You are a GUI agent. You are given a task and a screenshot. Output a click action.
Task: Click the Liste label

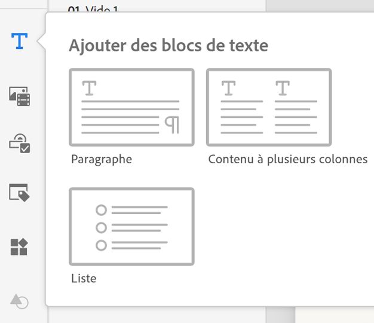[x=84, y=278]
